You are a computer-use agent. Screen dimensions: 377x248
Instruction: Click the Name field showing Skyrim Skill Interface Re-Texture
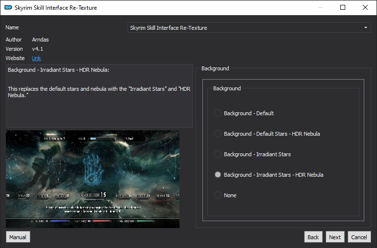249,28
